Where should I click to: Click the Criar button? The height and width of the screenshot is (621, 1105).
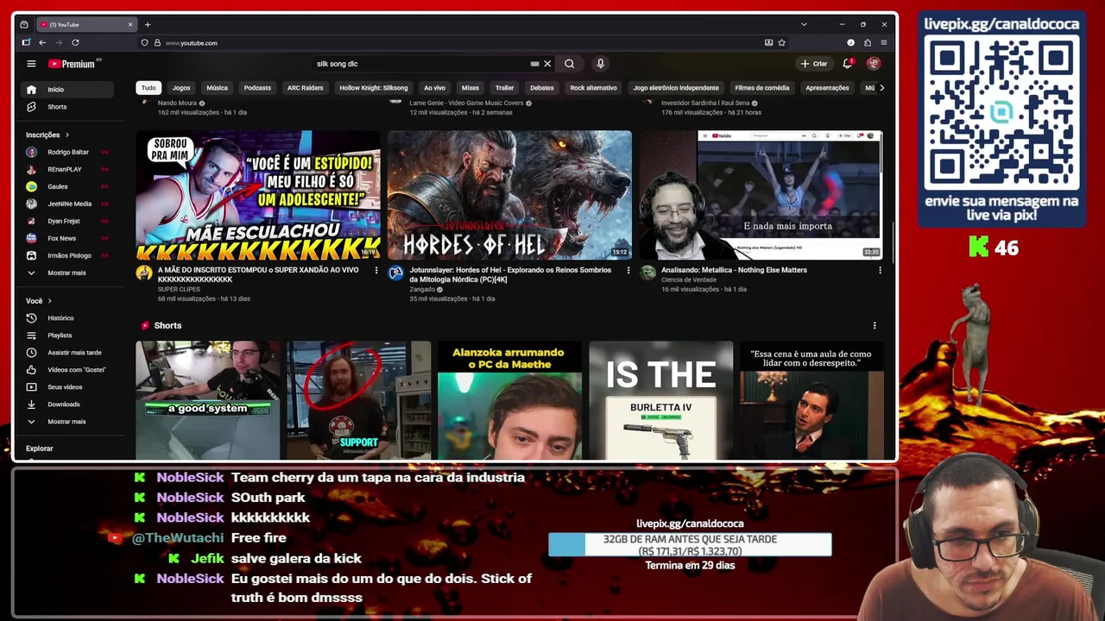click(x=813, y=64)
